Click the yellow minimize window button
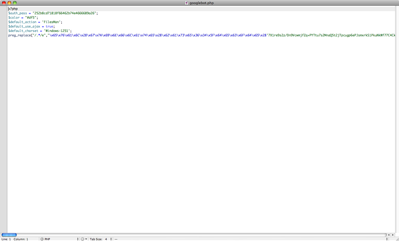 9,3
